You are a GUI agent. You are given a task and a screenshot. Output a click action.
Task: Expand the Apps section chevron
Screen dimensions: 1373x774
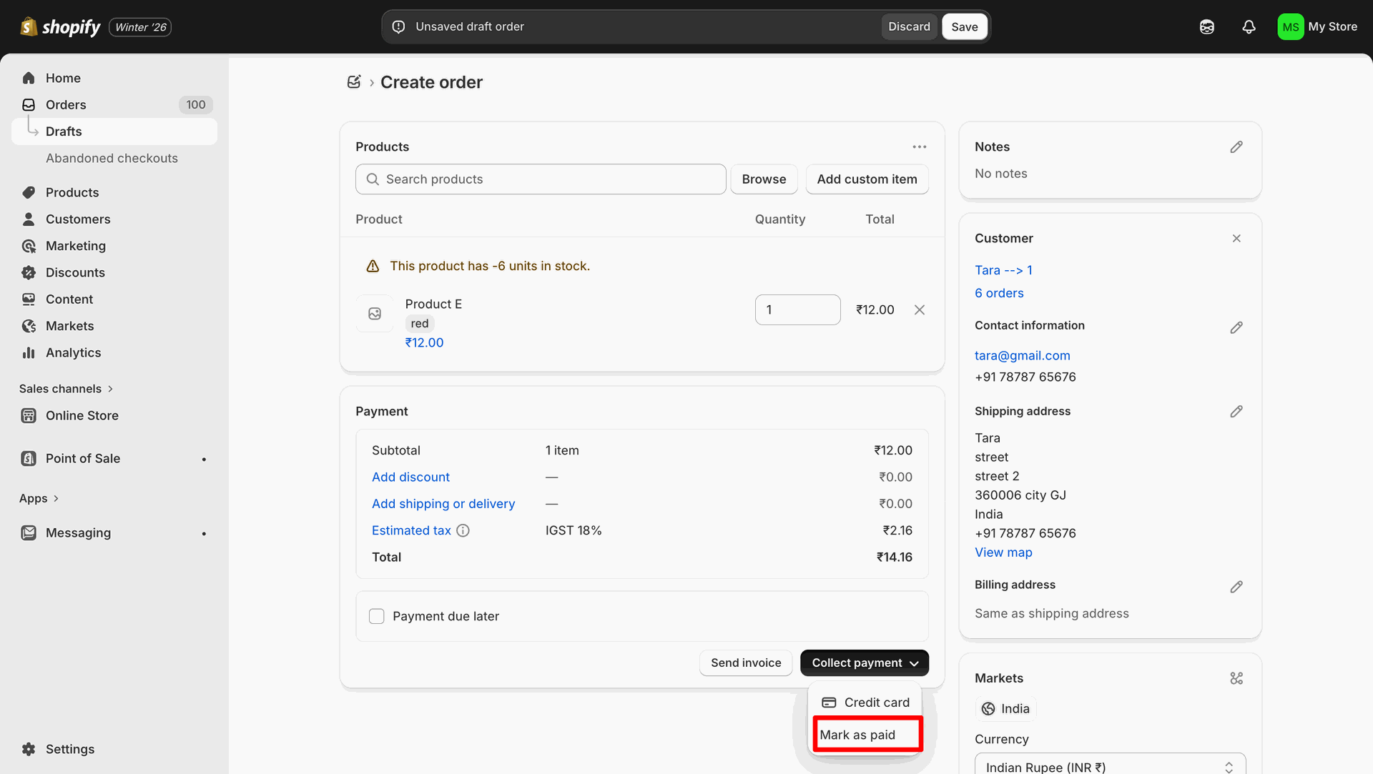coord(56,498)
